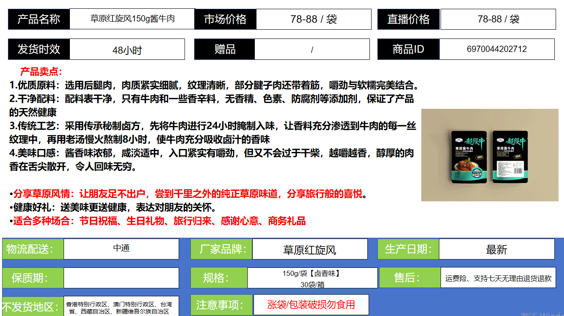Click the 厂家品牌 value 草原红旋风

pyautogui.click(x=310, y=249)
